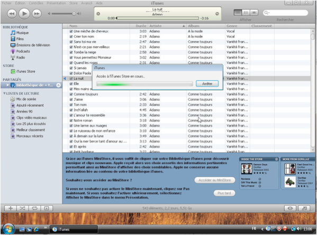
Task: Open the Présentation menu
Action: click(56, 3)
